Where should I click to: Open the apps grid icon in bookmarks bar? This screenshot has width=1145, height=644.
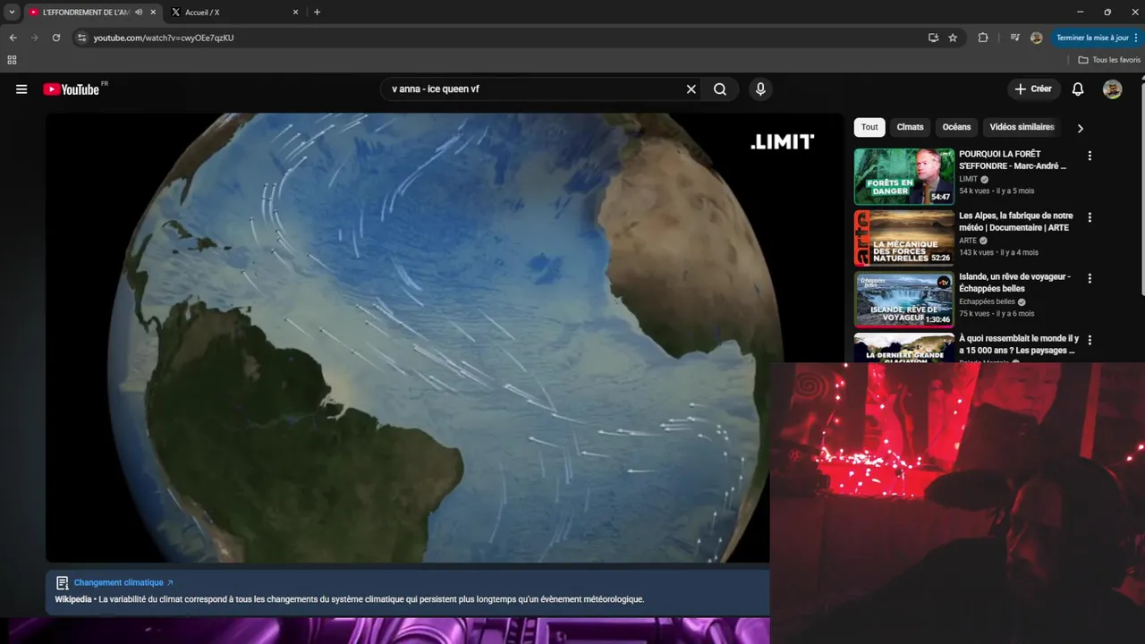click(x=12, y=60)
